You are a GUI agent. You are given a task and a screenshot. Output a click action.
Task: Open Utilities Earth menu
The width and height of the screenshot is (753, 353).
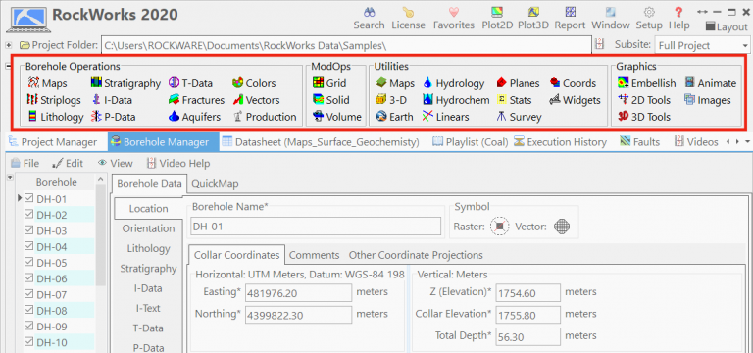(394, 117)
